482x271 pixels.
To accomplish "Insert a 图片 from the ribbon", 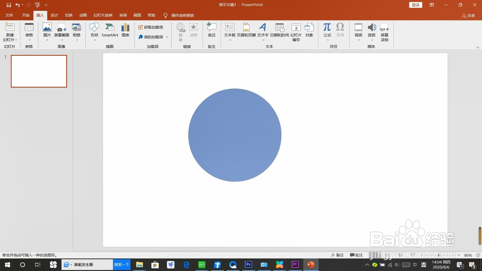I will coord(47,32).
